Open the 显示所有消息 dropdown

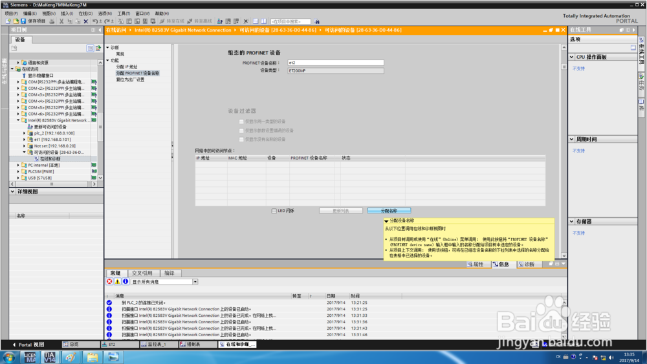(x=195, y=281)
